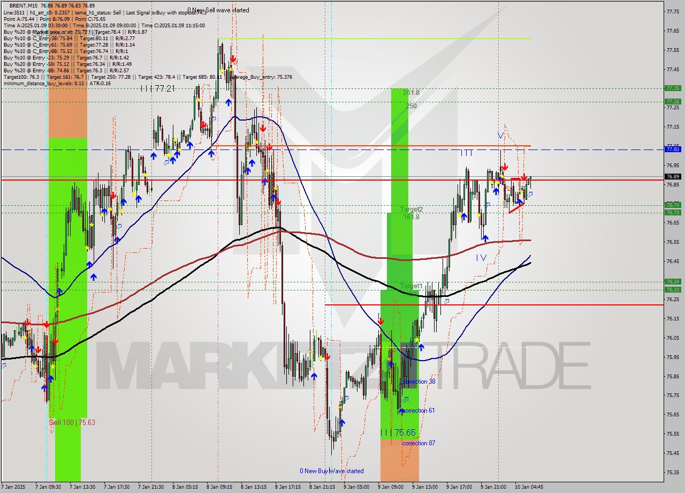This screenshot has width=685, height=493.
Task: Select the blue 'V' wave label
Action: click(x=500, y=136)
